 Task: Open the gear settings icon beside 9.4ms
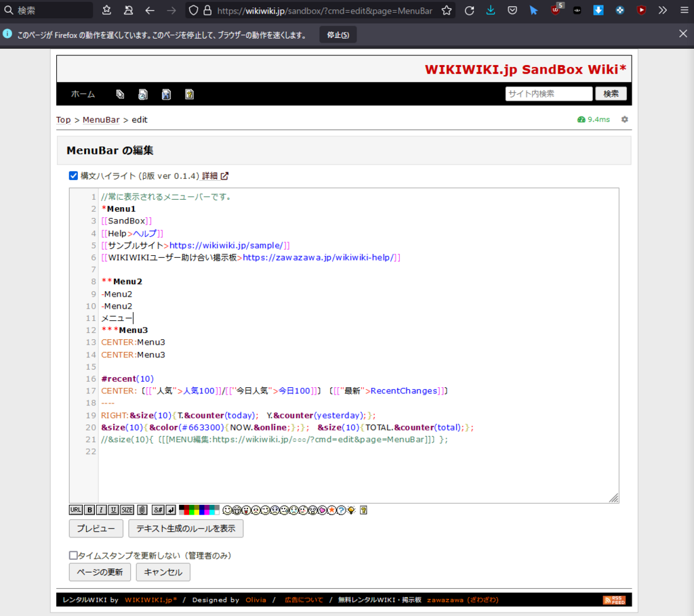624,119
